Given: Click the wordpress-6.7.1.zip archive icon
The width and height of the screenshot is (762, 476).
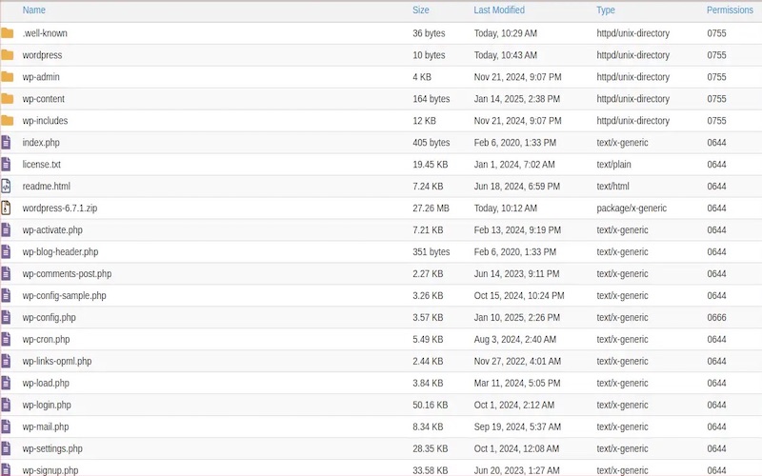Looking at the screenshot, I should pos(7,208).
